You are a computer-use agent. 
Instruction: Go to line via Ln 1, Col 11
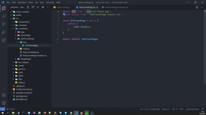coord(150,109)
